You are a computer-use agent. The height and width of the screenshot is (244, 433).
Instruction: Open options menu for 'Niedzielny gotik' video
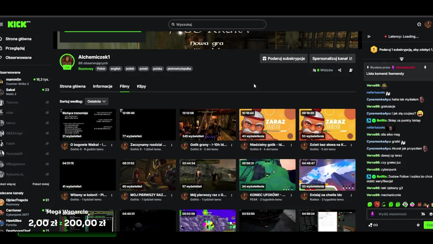(291, 145)
